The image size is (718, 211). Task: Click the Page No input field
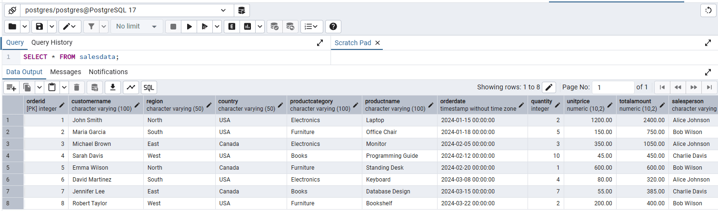[613, 87]
